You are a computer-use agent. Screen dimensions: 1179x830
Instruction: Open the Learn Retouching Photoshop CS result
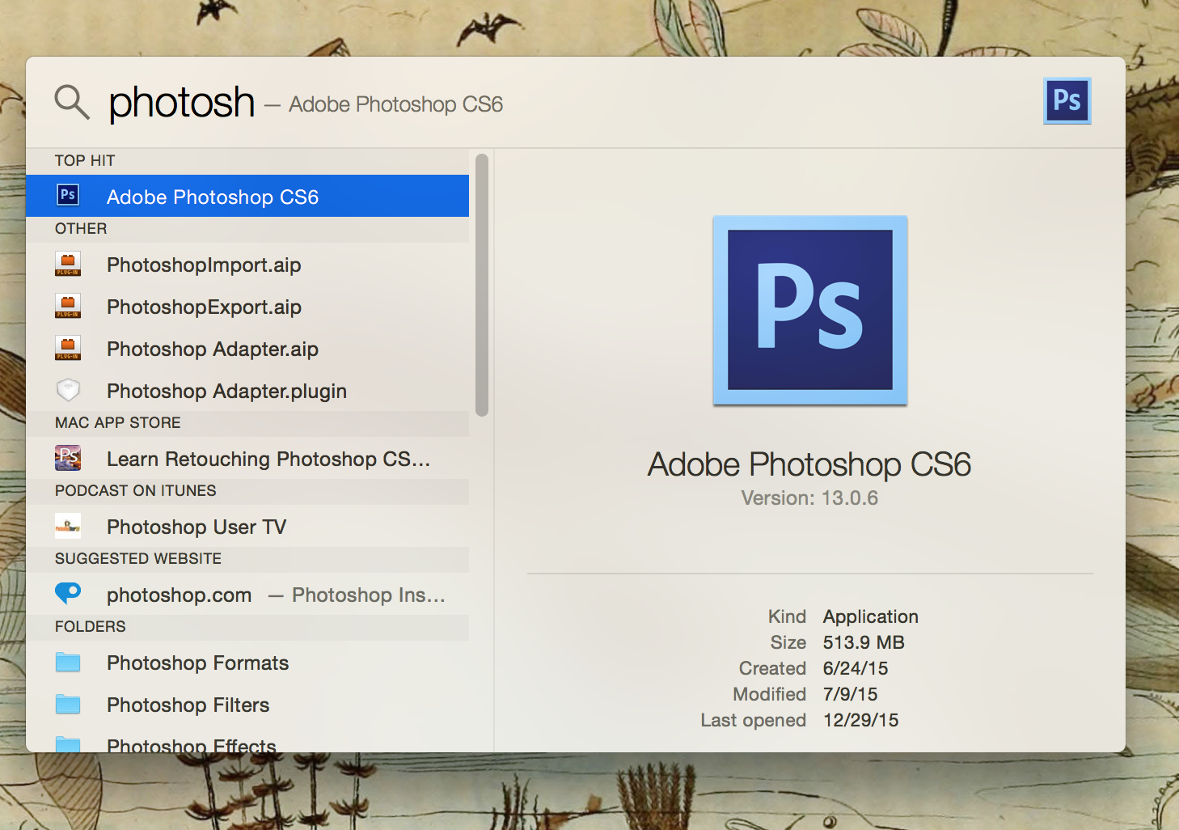tap(247, 458)
